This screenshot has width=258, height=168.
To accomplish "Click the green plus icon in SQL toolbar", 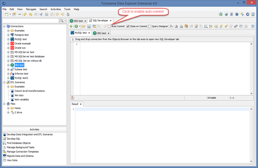I will pyautogui.click(x=71, y=26).
